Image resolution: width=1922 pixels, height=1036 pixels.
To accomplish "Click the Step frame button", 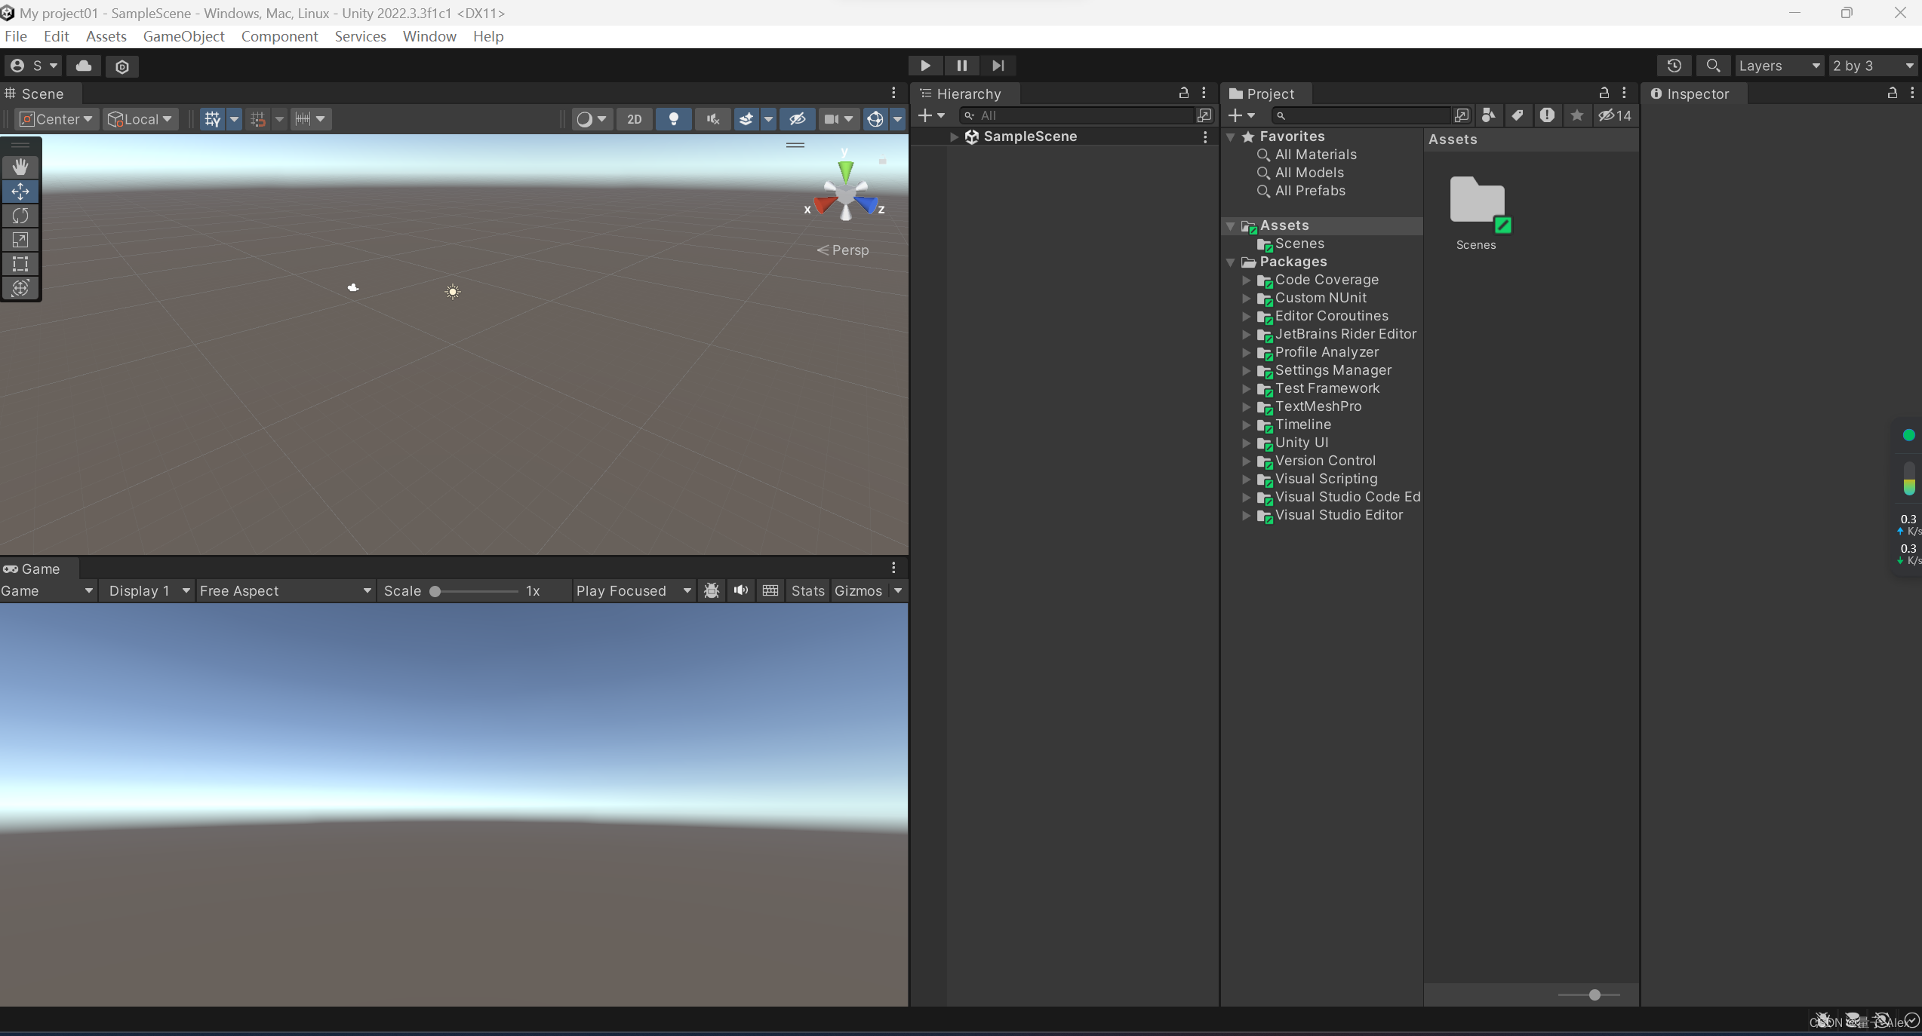I will pos(998,66).
